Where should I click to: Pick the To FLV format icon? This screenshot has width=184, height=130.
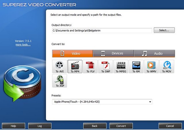90,66
